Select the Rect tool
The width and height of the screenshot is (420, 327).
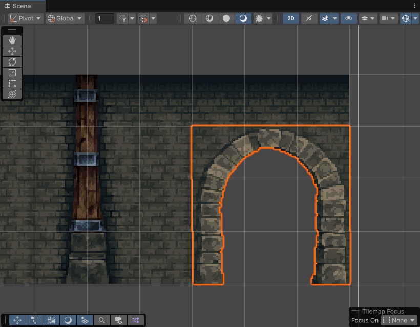coord(12,83)
